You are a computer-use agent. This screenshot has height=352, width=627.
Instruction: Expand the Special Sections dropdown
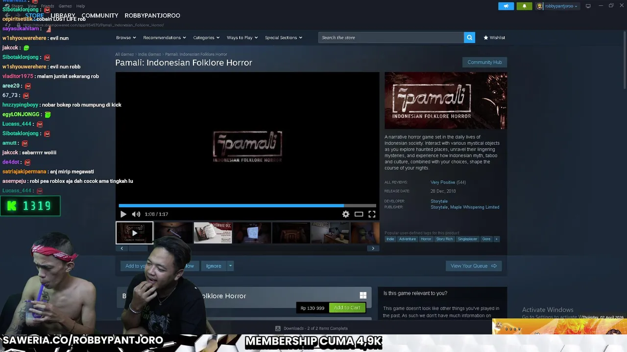[x=284, y=38]
